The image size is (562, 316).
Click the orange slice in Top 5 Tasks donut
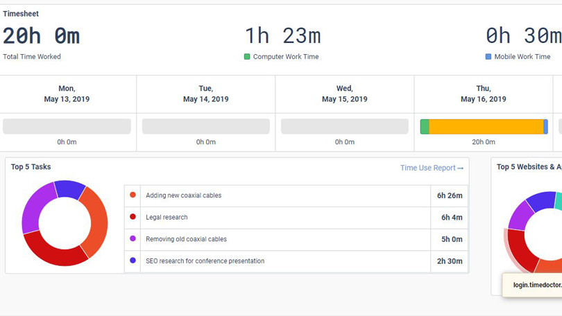tap(96, 218)
